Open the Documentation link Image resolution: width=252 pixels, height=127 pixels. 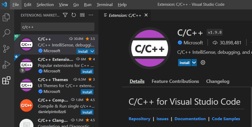tap(190, 119)
